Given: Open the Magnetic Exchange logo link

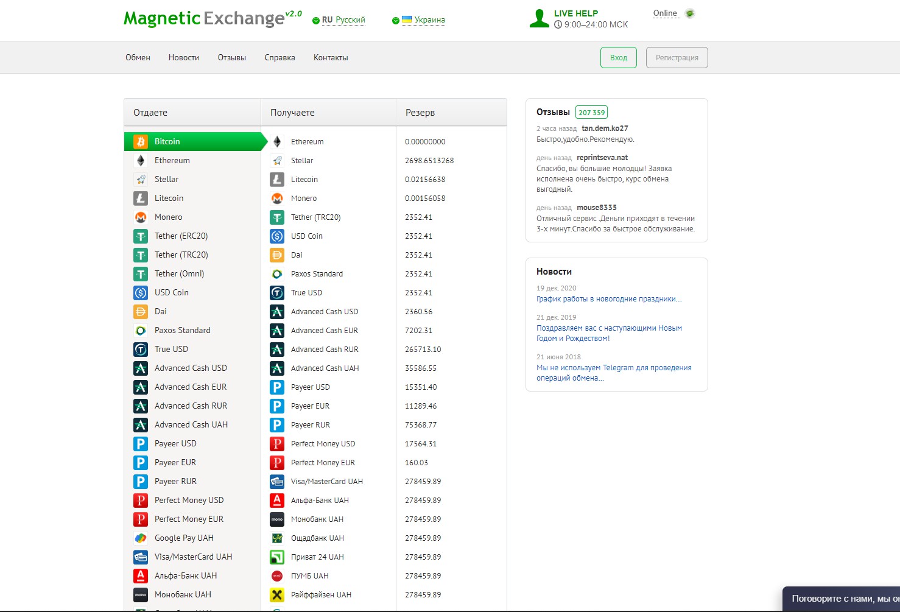Looking at the screenshot, I should 213,18.
